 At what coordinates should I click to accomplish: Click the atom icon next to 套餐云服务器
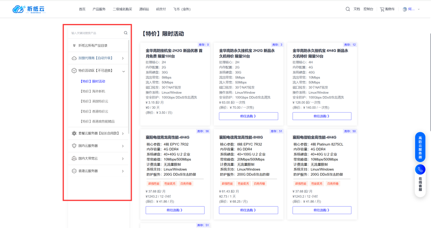pyautogui.click(x=74, y=134)
